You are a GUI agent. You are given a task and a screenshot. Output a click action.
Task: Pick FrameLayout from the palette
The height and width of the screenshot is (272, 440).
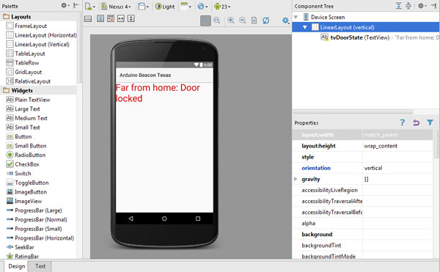pos(26,26)
